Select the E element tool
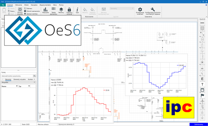This screenshot has height=126, width=208. 202,79
